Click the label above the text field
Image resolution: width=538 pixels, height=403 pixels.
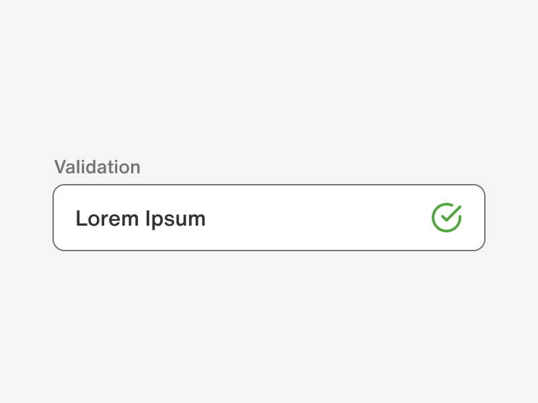point(98,167)
